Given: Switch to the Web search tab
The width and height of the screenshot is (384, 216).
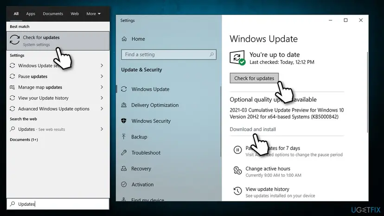Looking at the screenshot, I should point(75,14).
